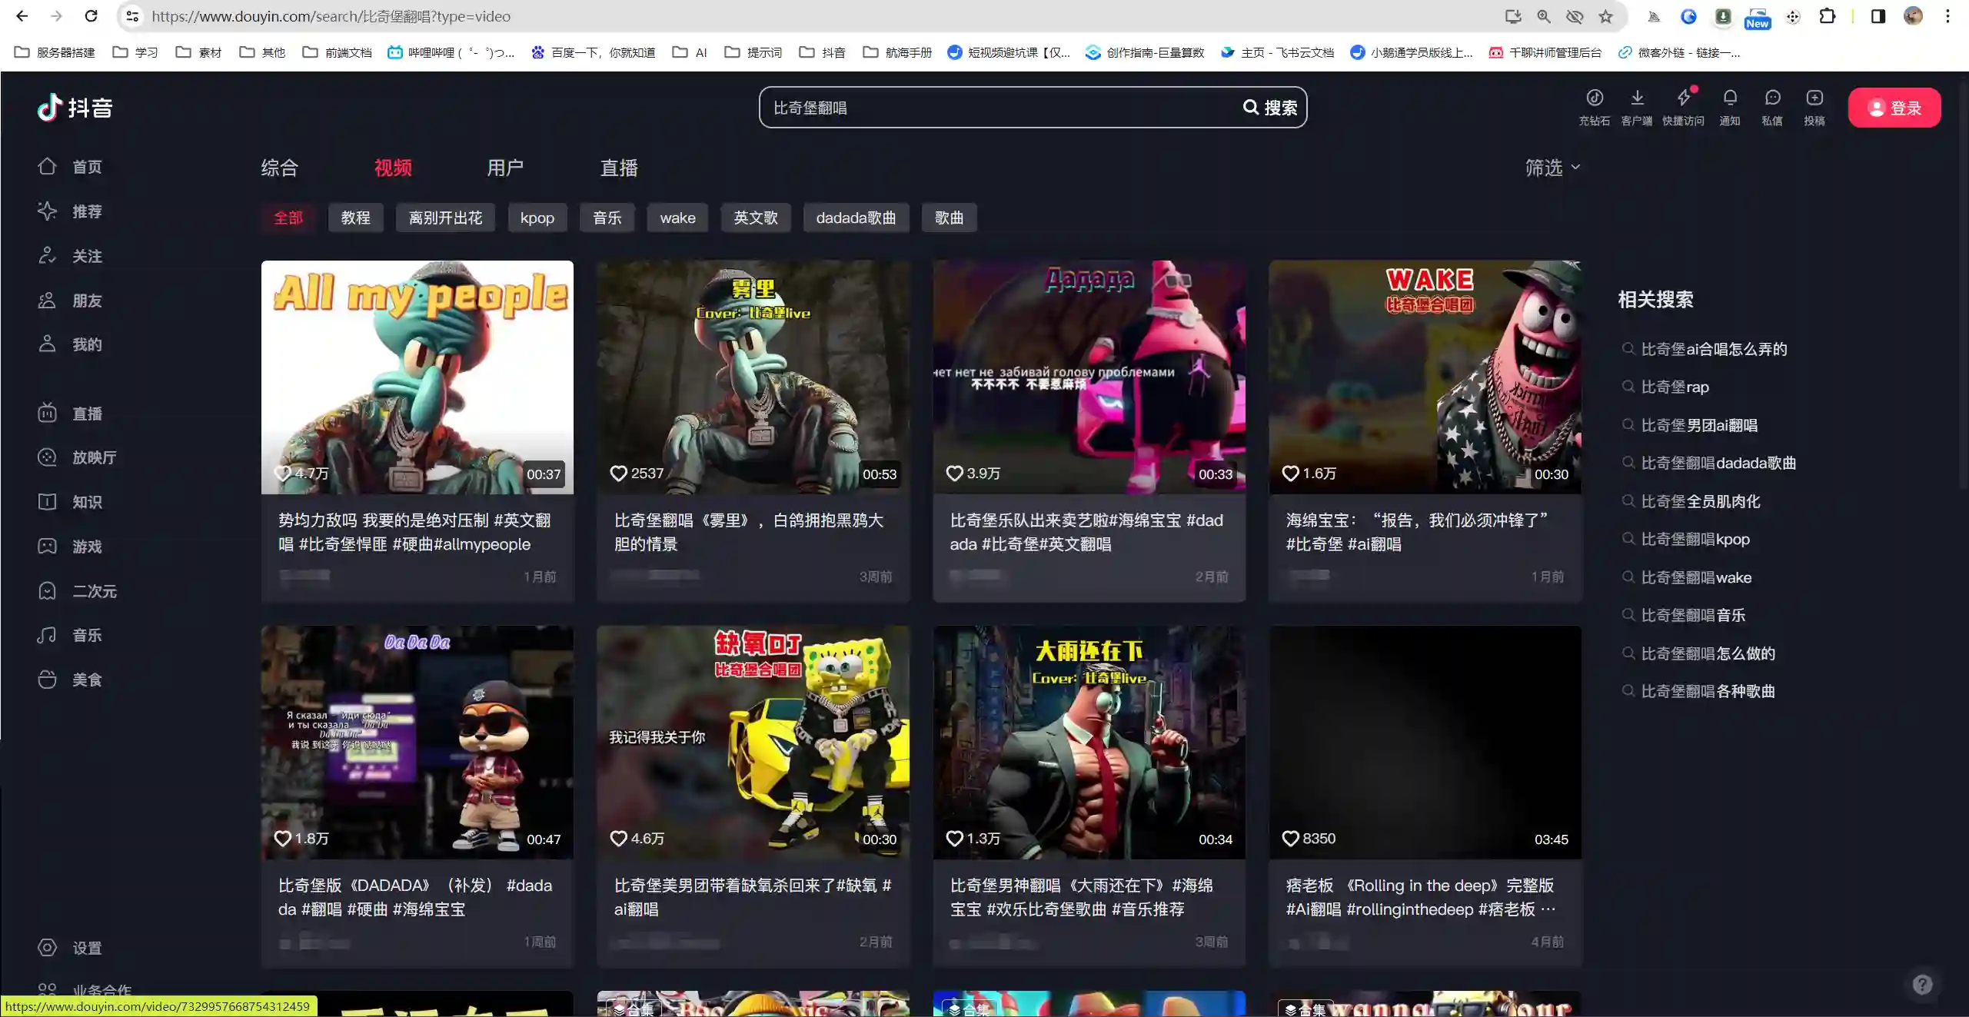This screenshot has width=1969, height=1017.
Task: Switch to the 用户 tab
Action: [505, 168]
